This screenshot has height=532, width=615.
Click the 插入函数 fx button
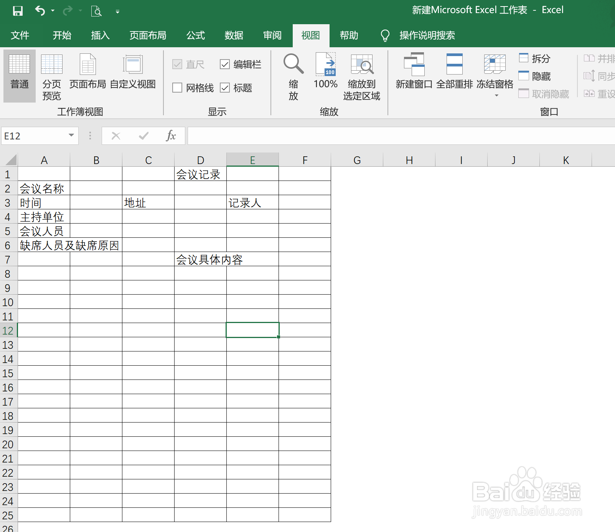[x=171, y=136]
